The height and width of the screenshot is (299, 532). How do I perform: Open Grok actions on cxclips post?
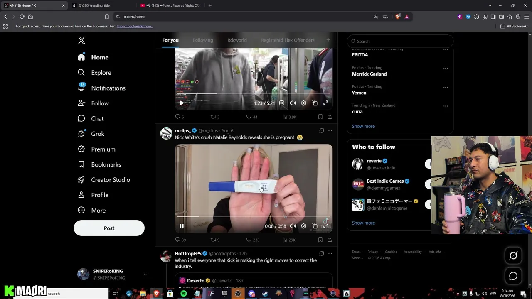[321, 130]
